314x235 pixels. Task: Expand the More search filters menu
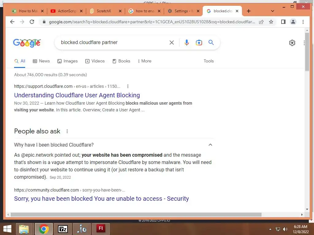pyautogui.click(x=144, y=61)
